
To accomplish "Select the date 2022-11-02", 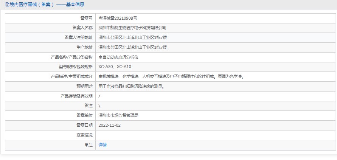I will (110, 125).
